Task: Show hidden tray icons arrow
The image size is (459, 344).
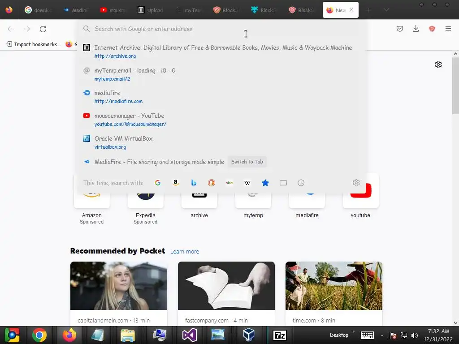Action: tap(382, 335)
